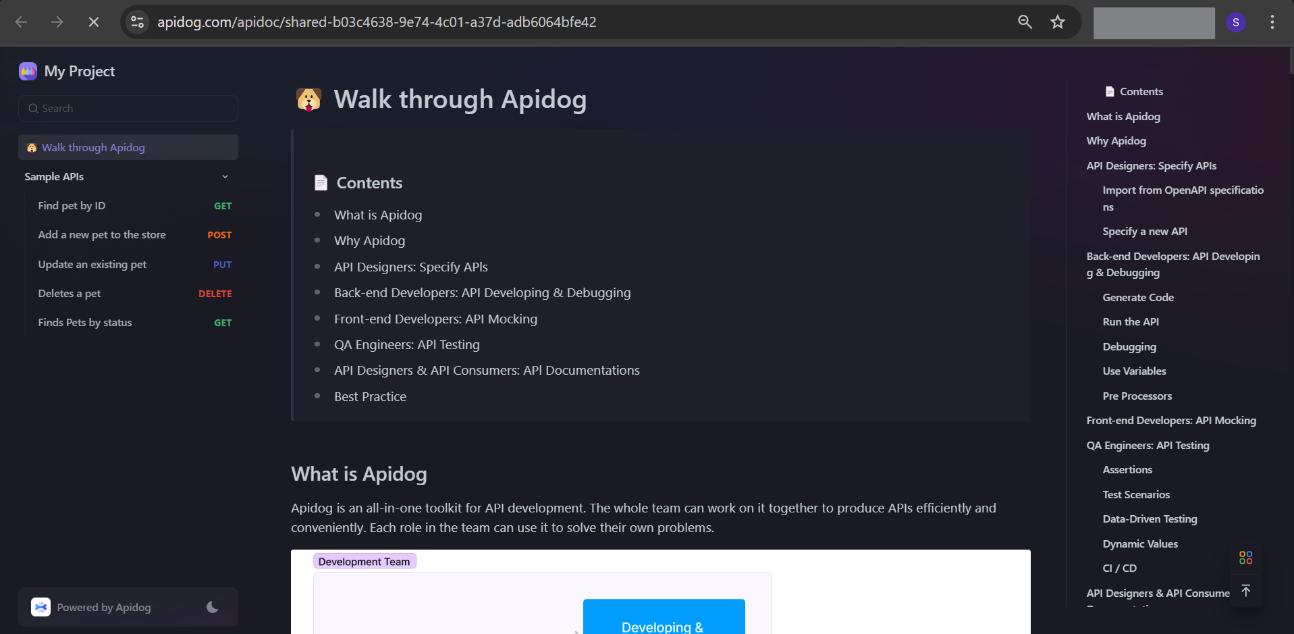This screenshot has width=1294, height=634.
Task: Jump to Use Variables outline item
Action: pos(1134,371)
